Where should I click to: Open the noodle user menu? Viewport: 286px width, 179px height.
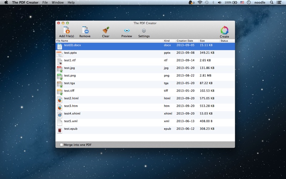pyautogui.click(x=260, y=3)
